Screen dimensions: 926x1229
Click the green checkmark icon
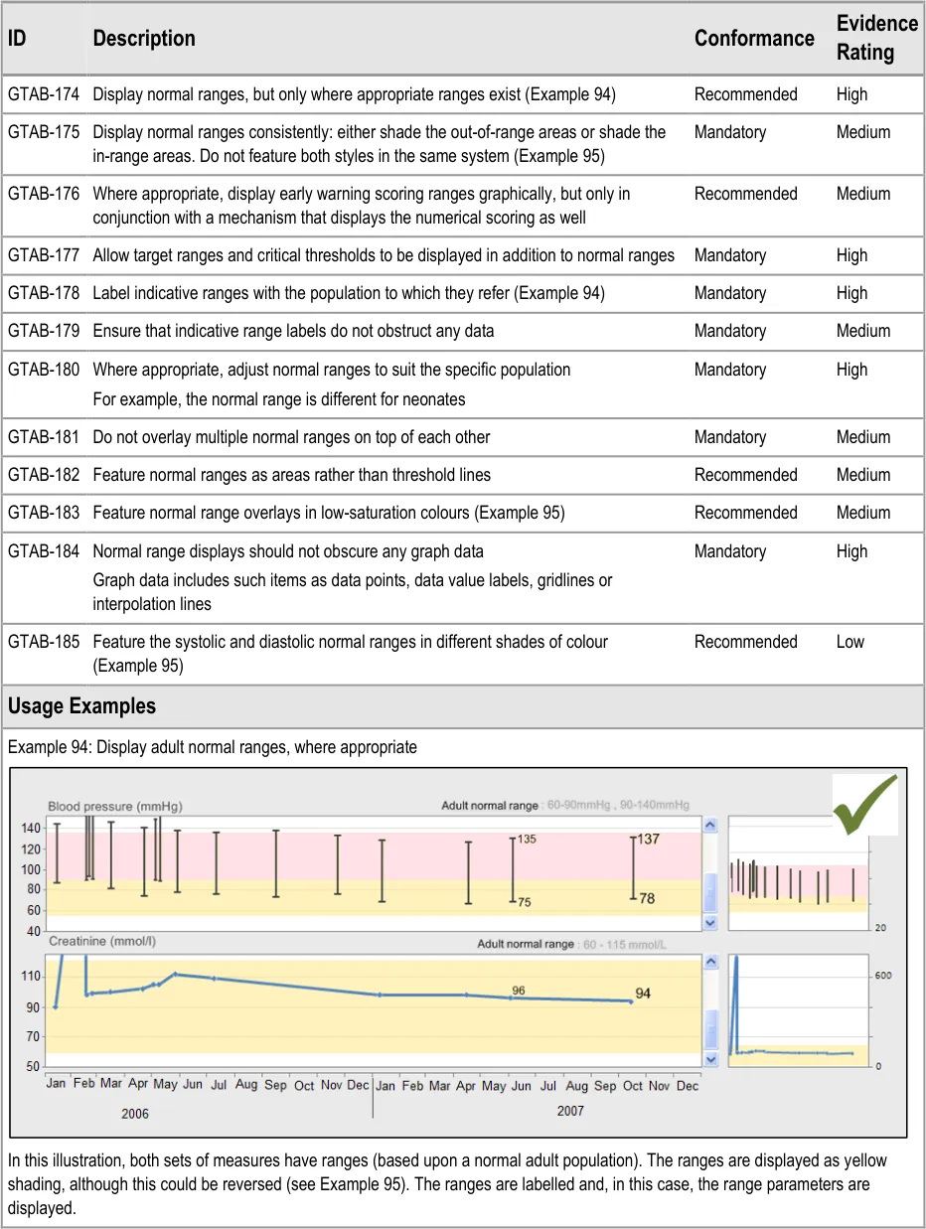[864, 804]
